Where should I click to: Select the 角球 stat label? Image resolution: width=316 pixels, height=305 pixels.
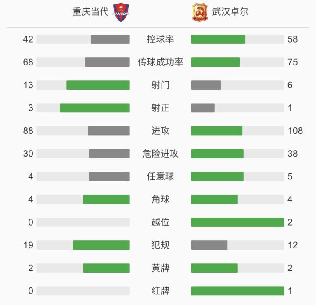[161, 199]
